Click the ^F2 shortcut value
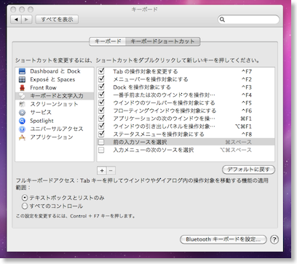 247,79
